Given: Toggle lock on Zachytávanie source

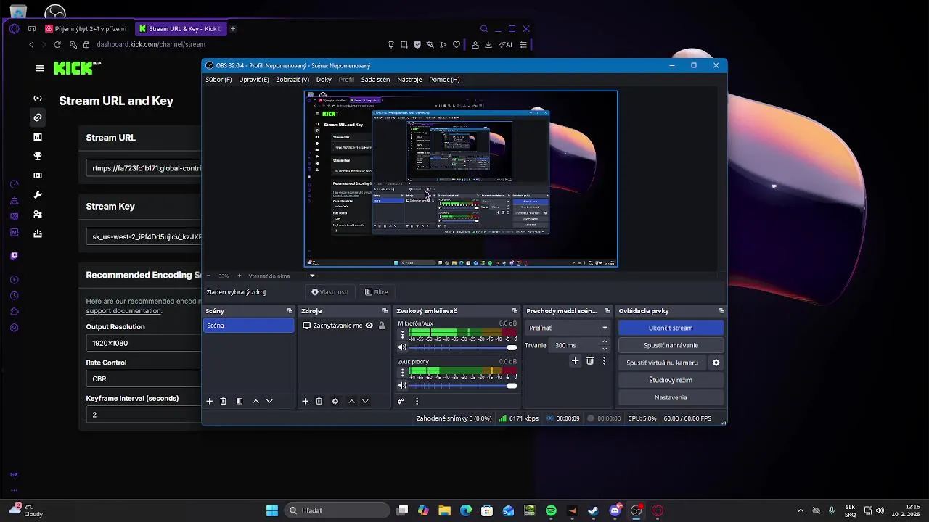Looking at the screenshot, I should 382,326.
